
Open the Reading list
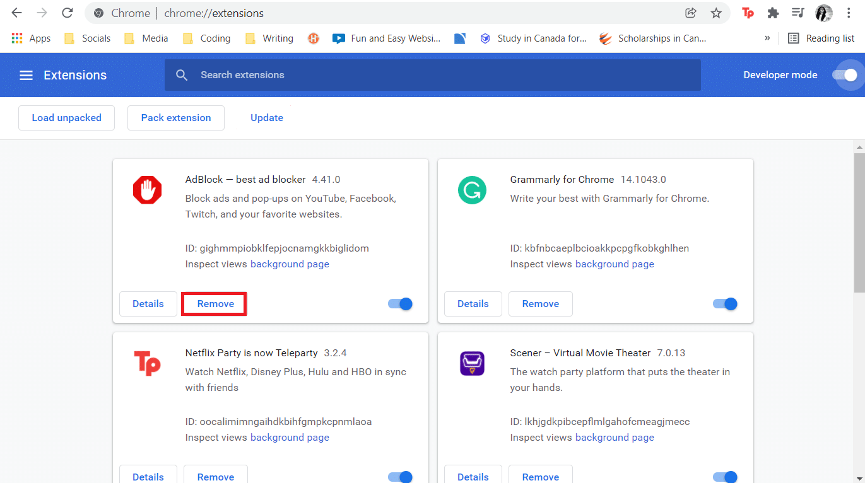(x=821, y=38)
